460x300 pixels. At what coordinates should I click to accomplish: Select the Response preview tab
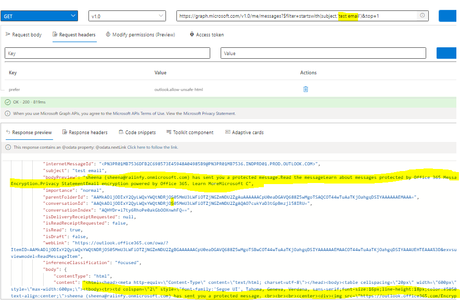[x=29, y=133]
